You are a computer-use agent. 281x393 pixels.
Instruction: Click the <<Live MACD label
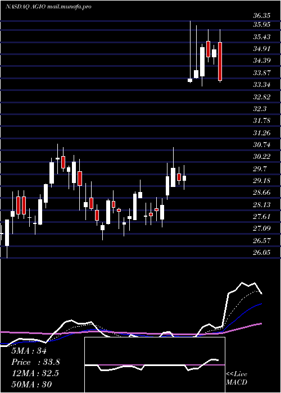237,378
